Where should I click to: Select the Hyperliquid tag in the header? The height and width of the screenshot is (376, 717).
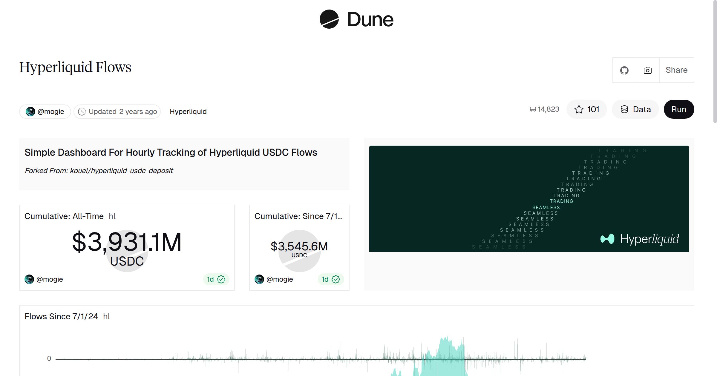tap(188, 112)
